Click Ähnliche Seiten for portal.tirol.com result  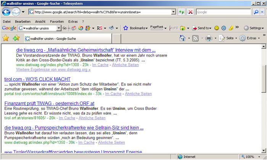click(138, 94)
